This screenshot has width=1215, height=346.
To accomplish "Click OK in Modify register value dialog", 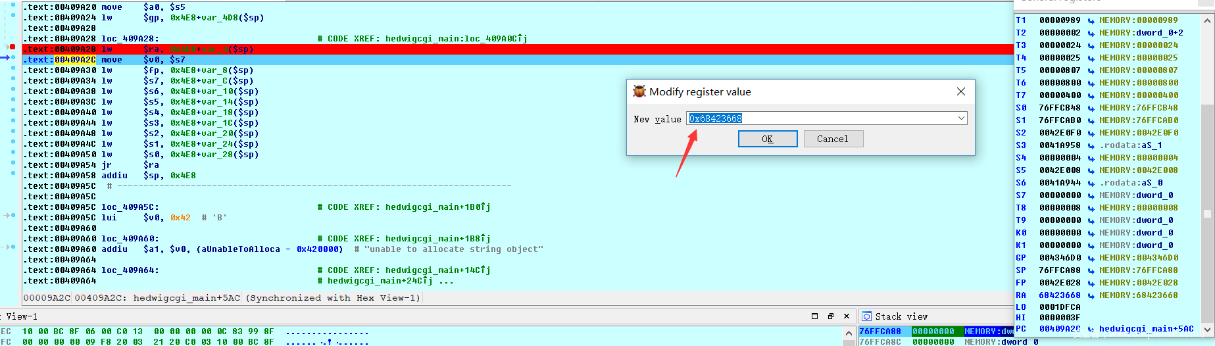I will coord(767,139).
